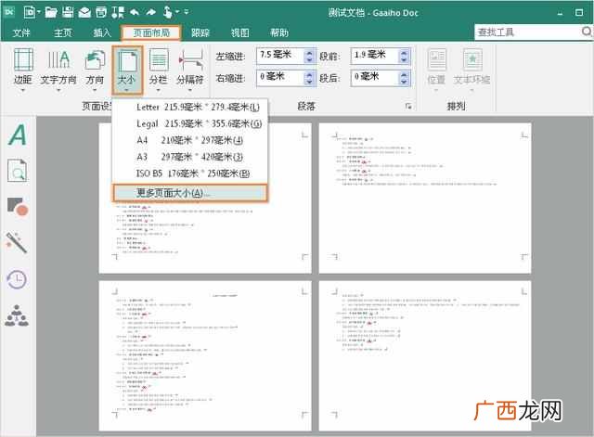Choose A3 297毫米 * 420毫米

coord(190,157)
